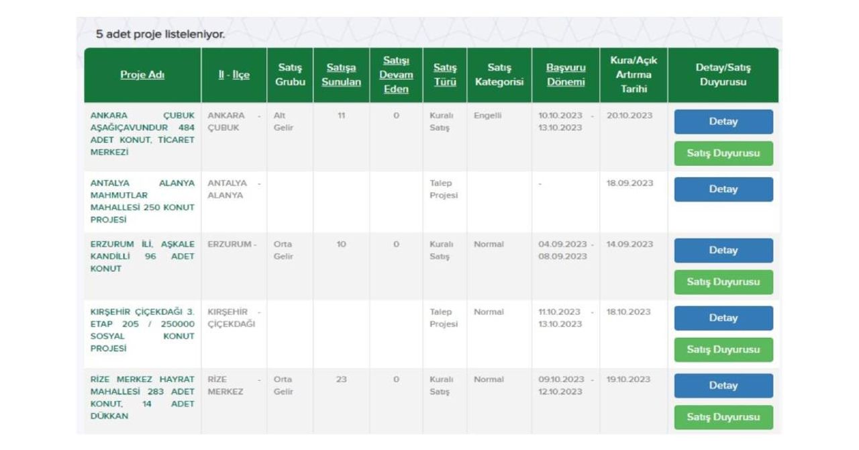Screen dimensions: 859x450
Task: Sort table by İl - İlçe header
Action: [x=234, y=75]
